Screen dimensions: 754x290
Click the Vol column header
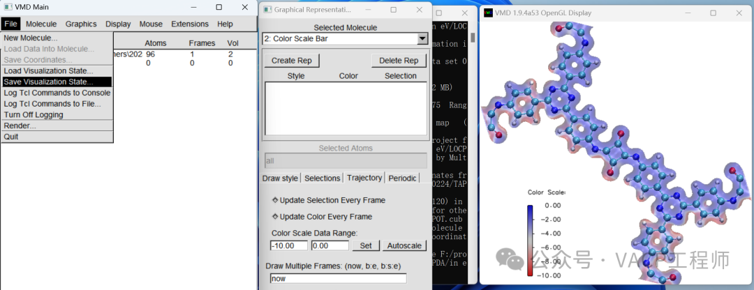232,43
